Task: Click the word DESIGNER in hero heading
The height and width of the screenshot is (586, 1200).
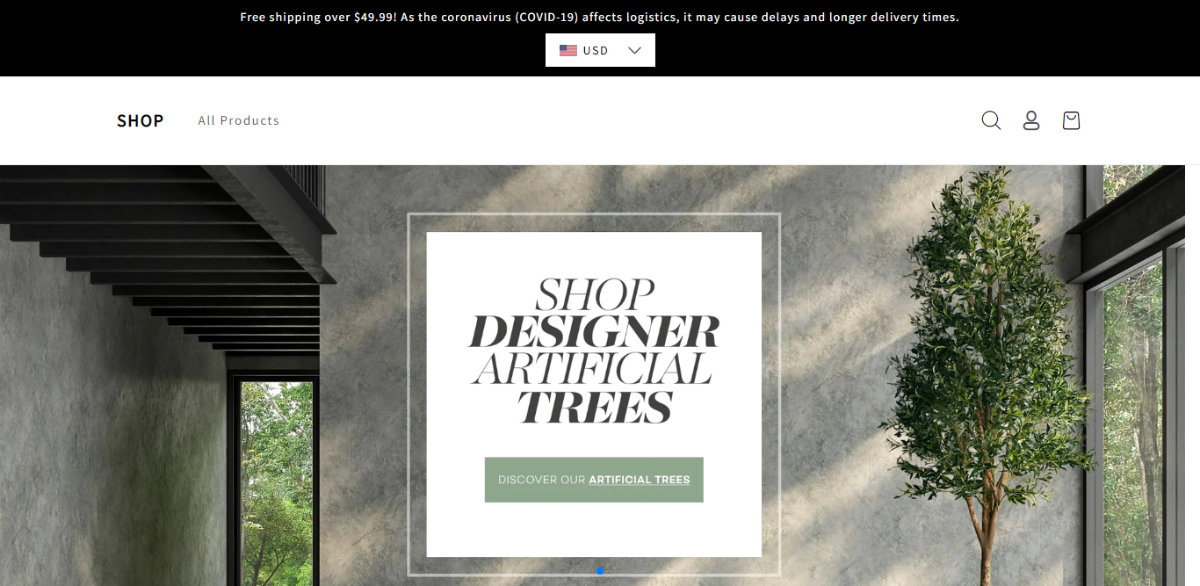Action: (594, 332)
